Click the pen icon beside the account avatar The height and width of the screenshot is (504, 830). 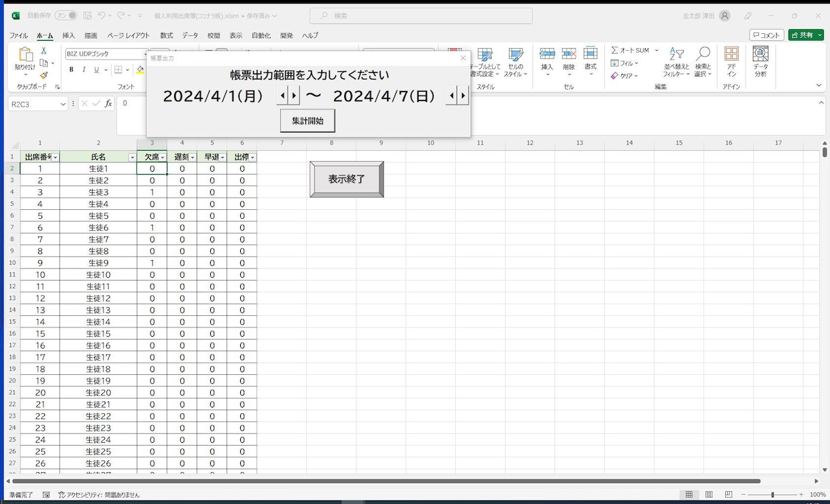[748, 16]
